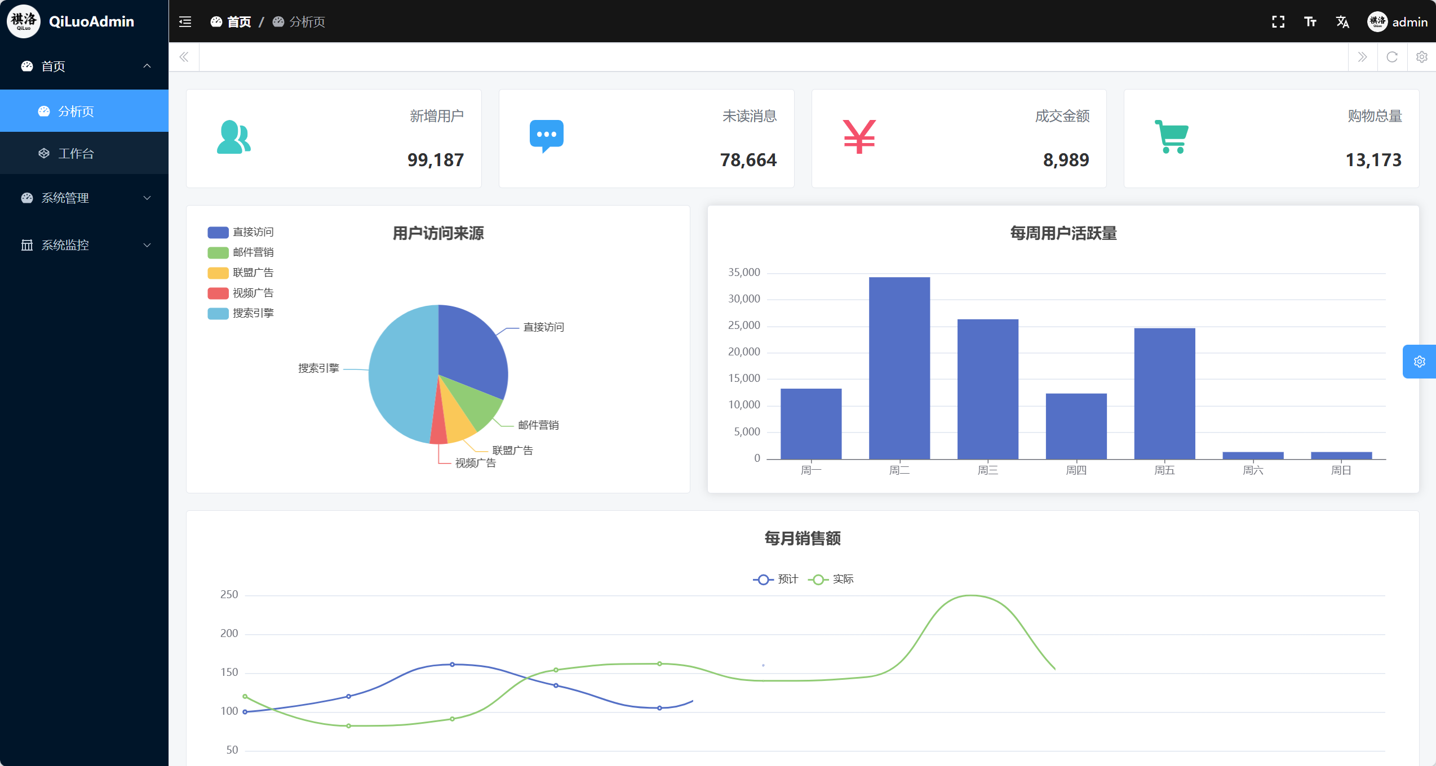Enter fullscreen mode from the header

1278,22
